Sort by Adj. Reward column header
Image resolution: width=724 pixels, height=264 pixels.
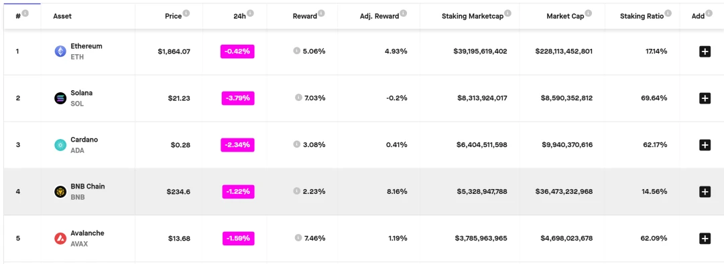pyautogui.click(x=379, y=16)
